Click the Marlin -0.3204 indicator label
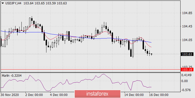Image resolution: width=195 pixels, height=98 pixels. point(12,76)
